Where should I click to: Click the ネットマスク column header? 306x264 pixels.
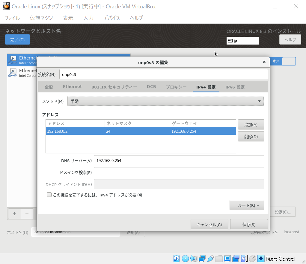[x=137, y=123]
